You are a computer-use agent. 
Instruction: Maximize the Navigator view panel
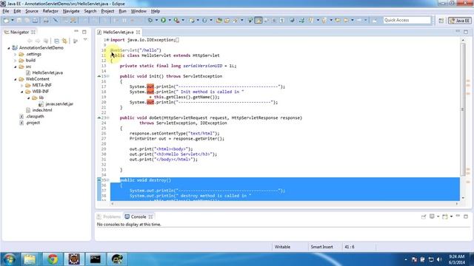pos(84,32)
